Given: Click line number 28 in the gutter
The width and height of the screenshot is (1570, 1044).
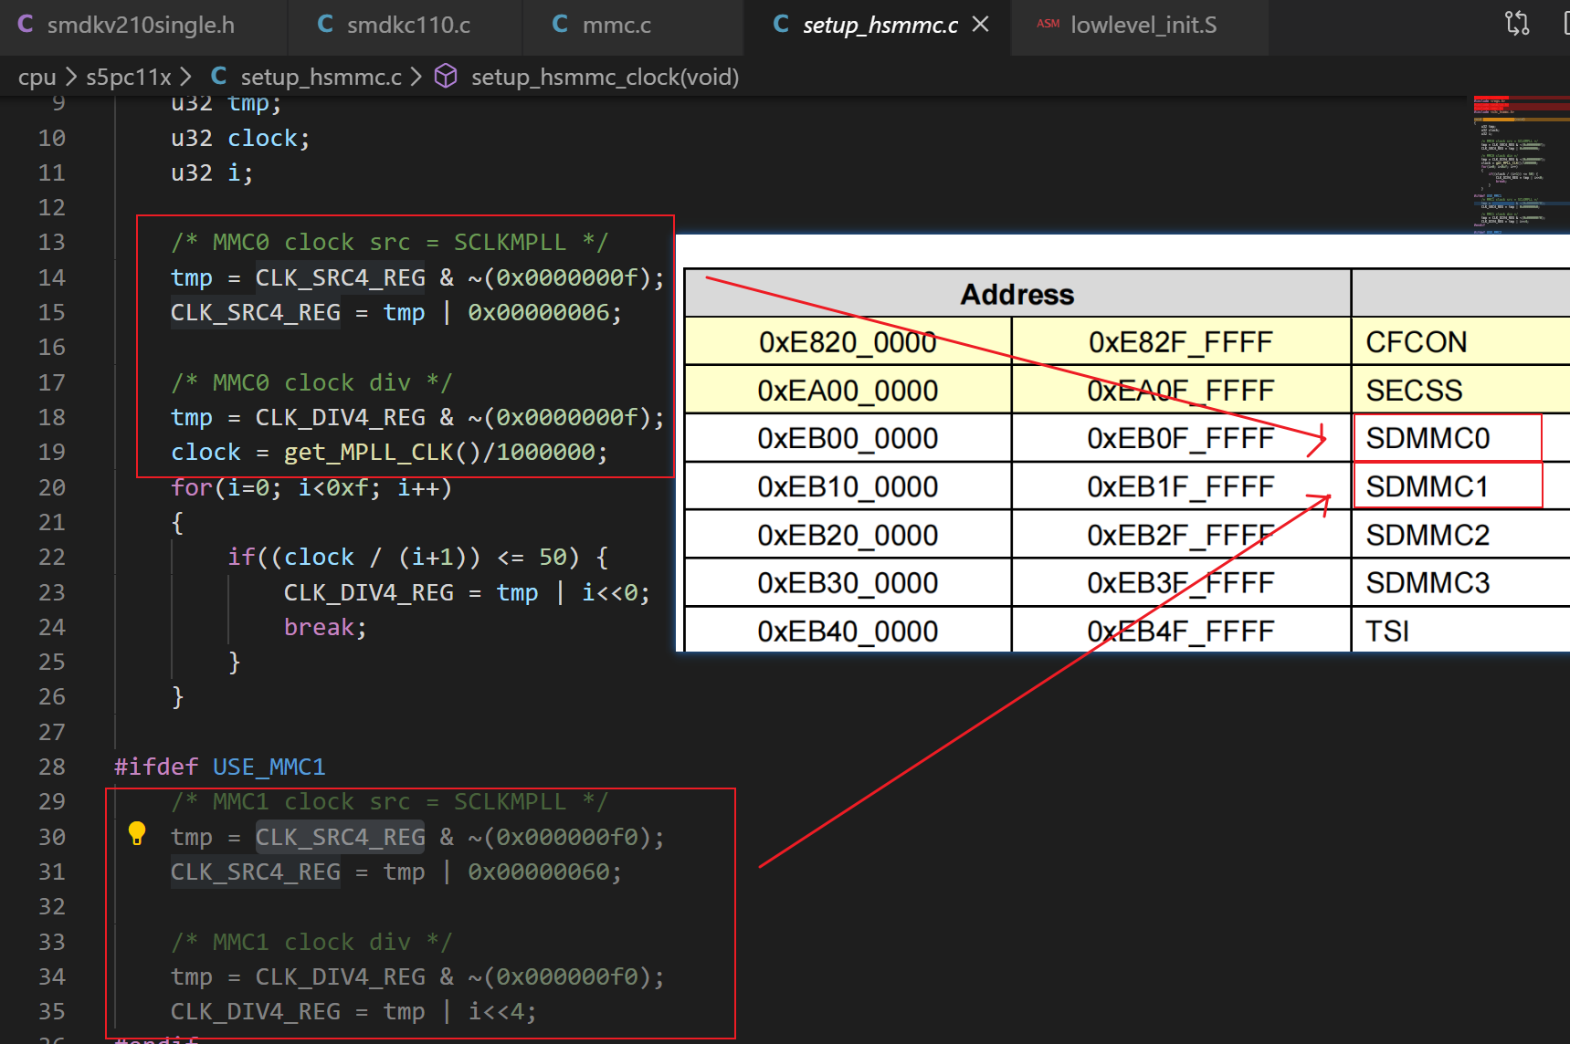Looking at the screenshot, I should point(52,767).
